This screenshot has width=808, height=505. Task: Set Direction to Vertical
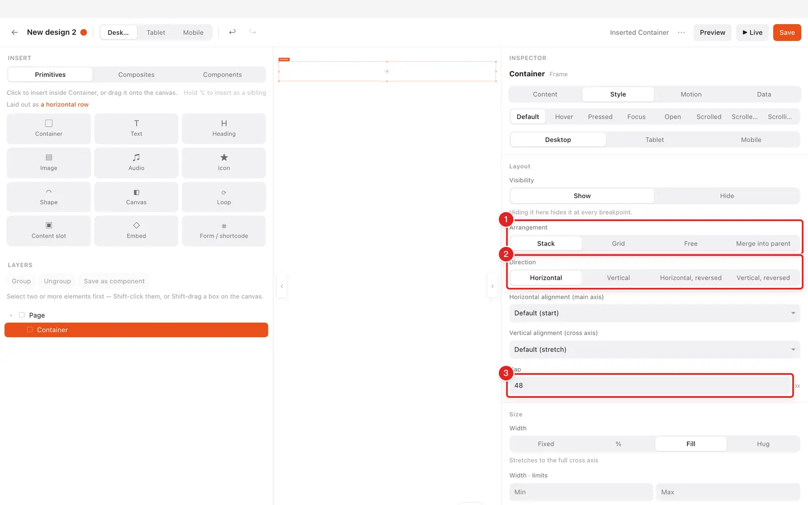618,278
